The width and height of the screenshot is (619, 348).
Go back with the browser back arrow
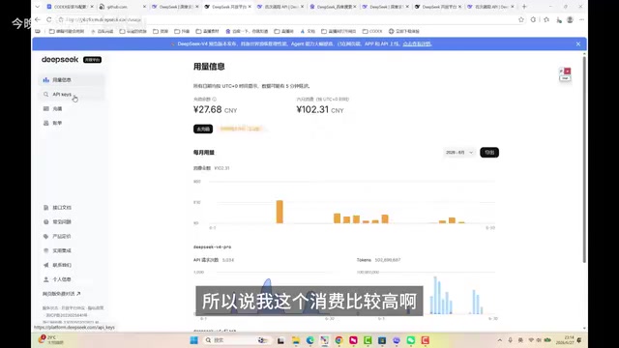pos(38,19)
